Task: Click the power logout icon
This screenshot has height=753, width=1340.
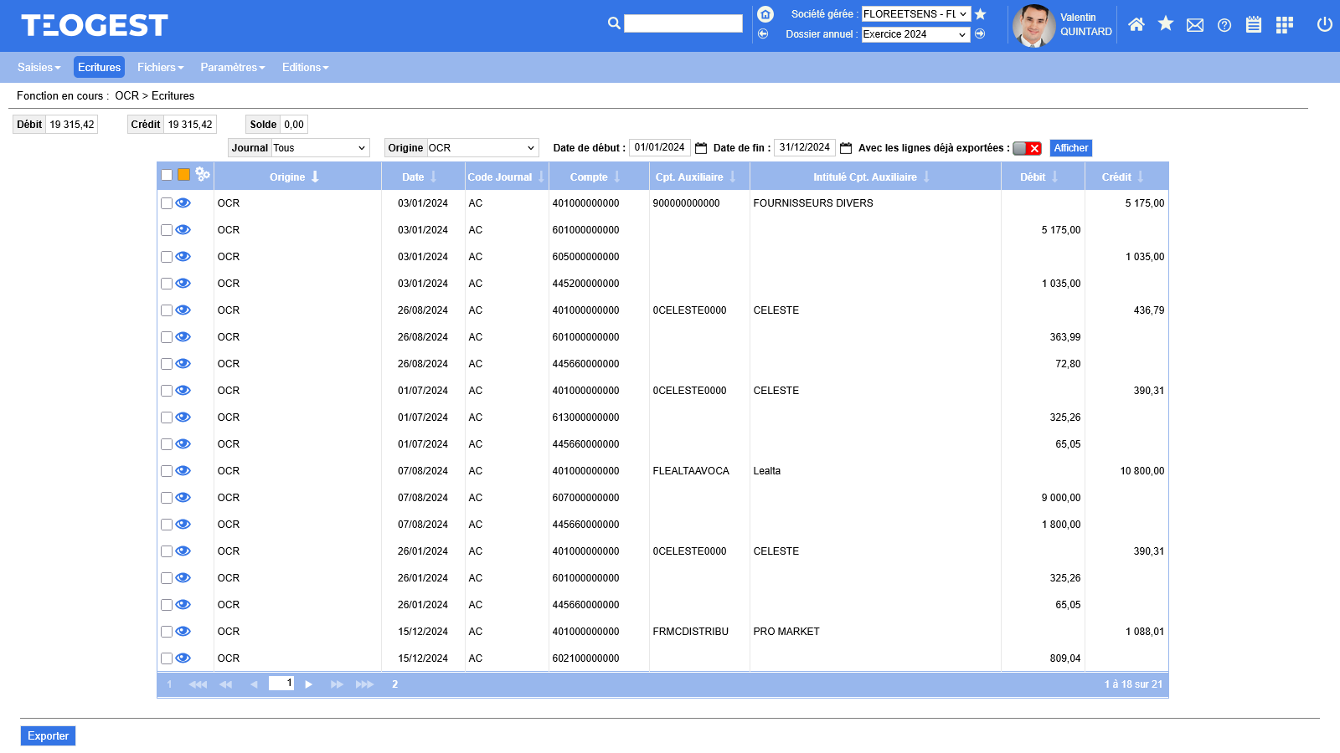Action: click(x=1324, y=25)
